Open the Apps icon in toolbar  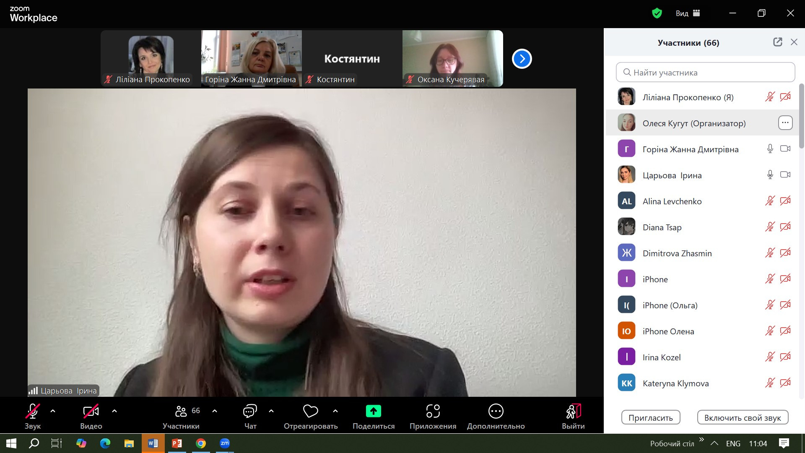[433, 411]
